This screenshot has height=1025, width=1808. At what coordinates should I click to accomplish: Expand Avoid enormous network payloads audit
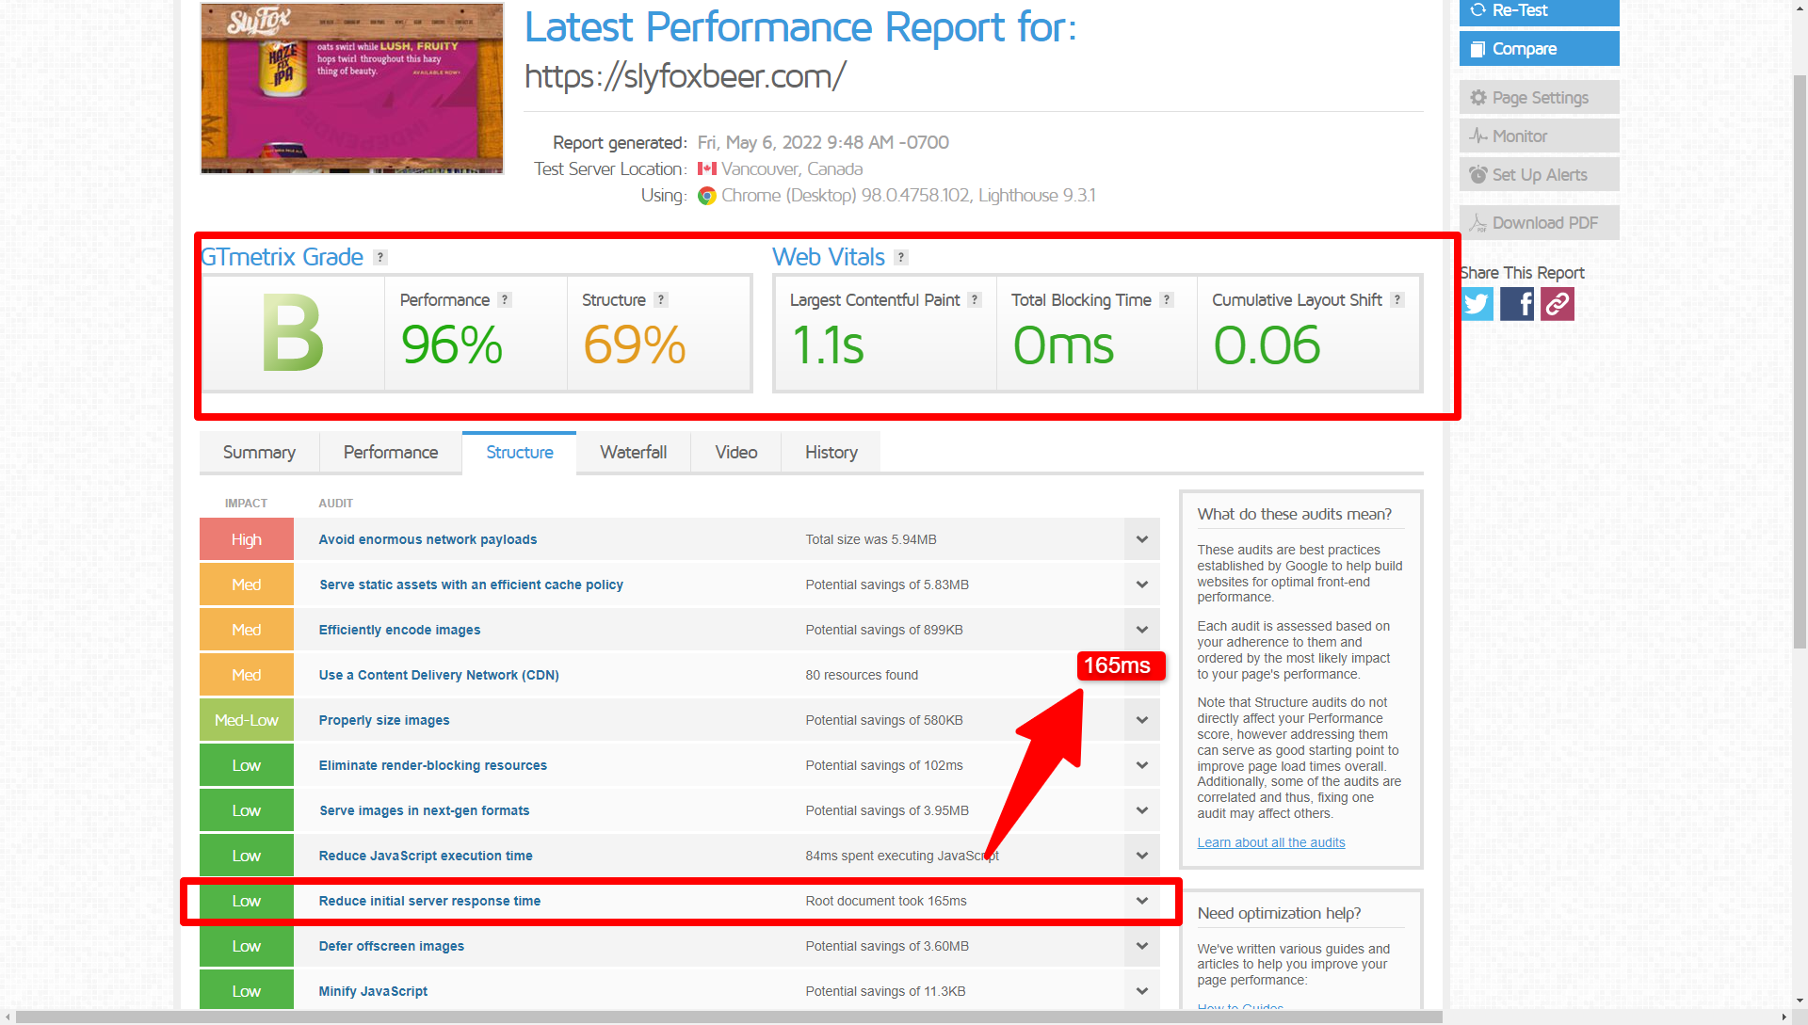[x=1141, y=539]
